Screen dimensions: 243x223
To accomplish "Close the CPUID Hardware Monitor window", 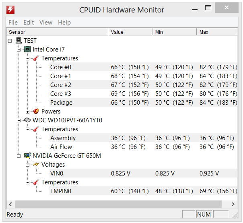I will coord(227,7).
